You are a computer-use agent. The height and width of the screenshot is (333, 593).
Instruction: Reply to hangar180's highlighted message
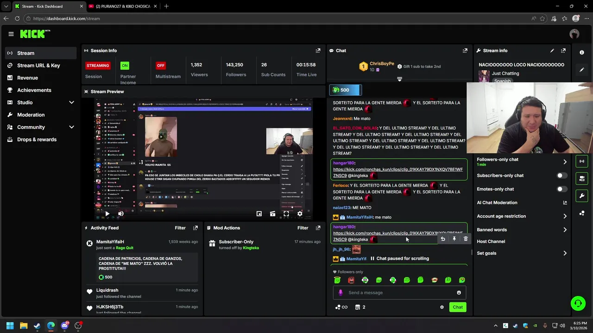[443, 239]
